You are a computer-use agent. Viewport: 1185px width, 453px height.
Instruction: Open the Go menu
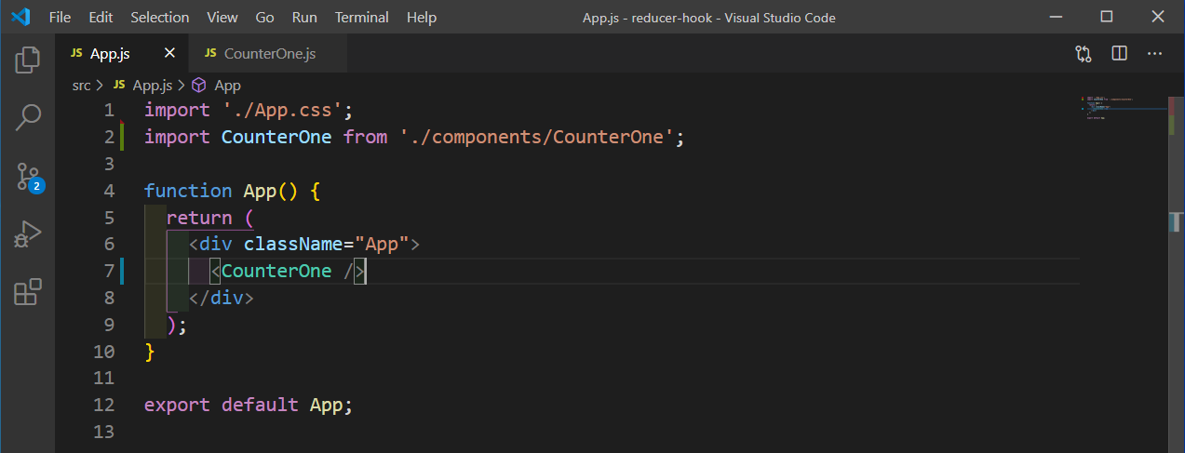point(264,18)
